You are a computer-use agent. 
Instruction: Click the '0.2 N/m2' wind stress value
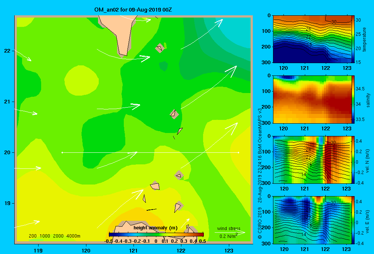pos(229,236)
